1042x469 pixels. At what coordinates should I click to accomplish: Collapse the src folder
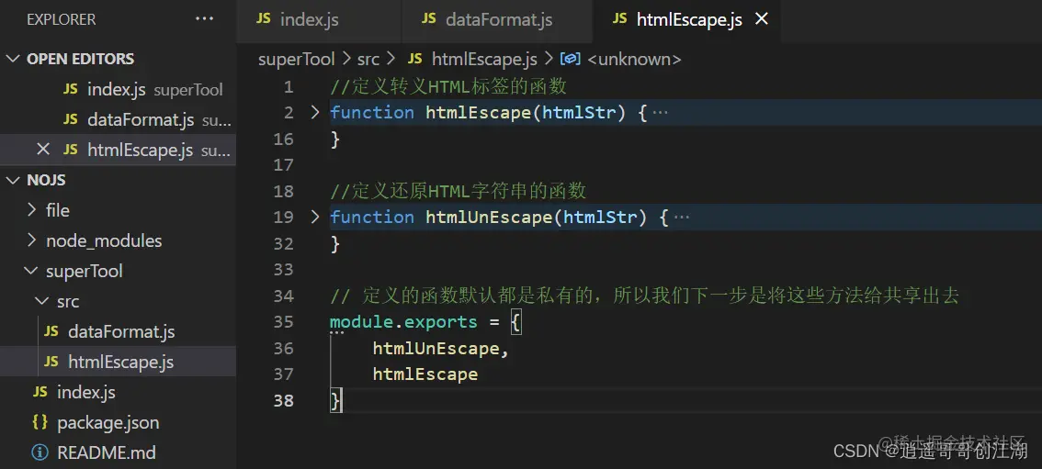(x=118, y=302)
